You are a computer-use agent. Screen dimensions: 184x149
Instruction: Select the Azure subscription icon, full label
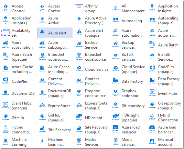5,44
